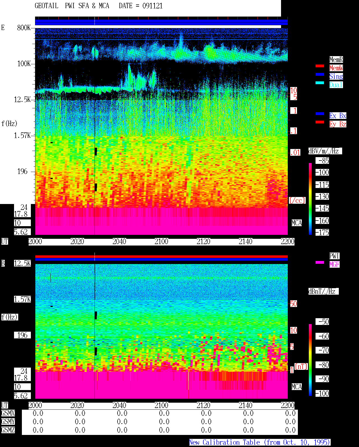Viewport: 359px width, 447px height.
Task: Open the New Calibration Table link
Action: click(x=260, y=442)
